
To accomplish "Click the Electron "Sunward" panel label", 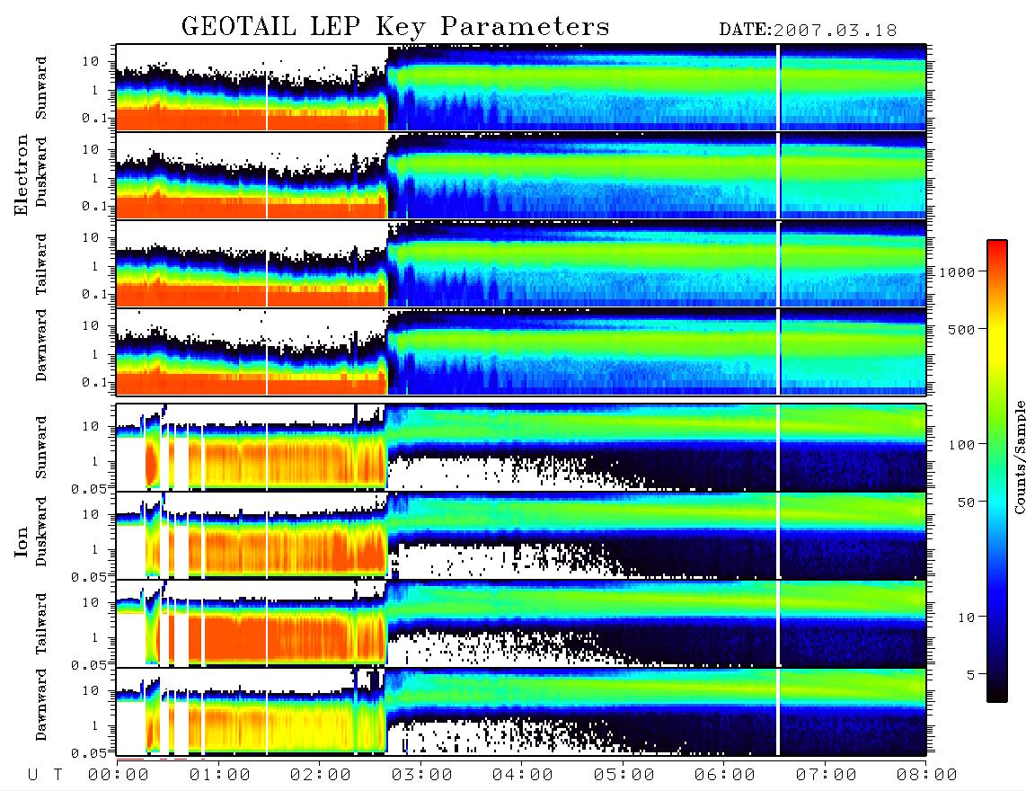I will pyautogui.click(x=41, y=88).
